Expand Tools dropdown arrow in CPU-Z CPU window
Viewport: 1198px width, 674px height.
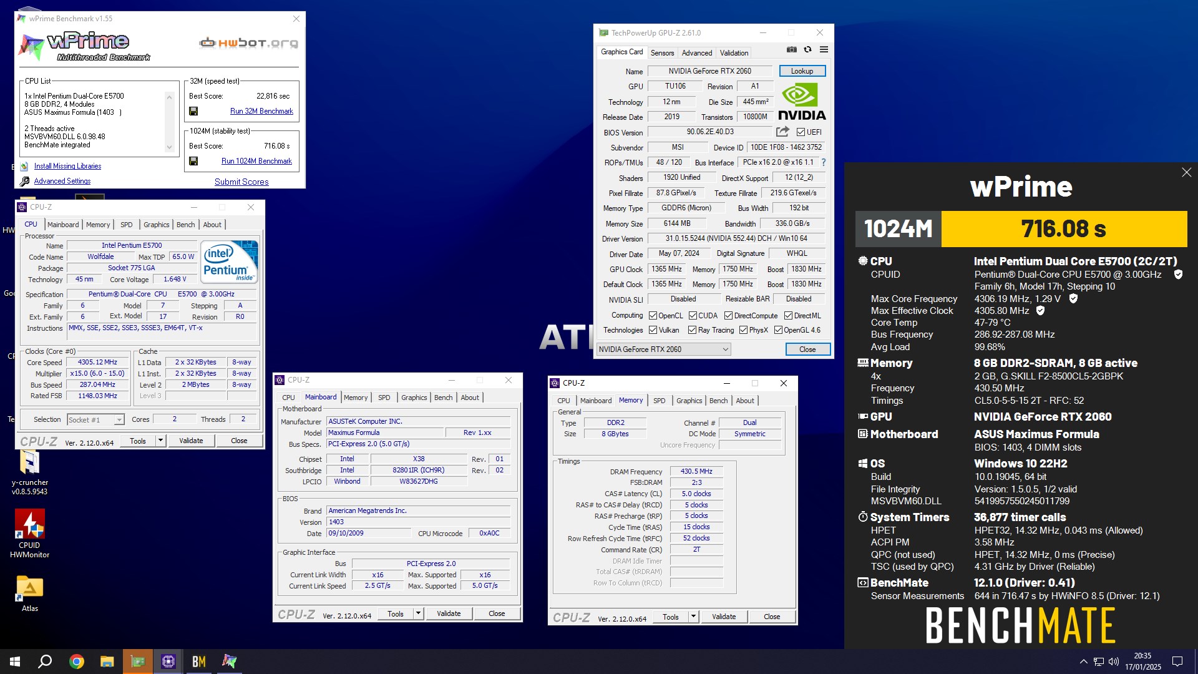(x=160, y=441)
